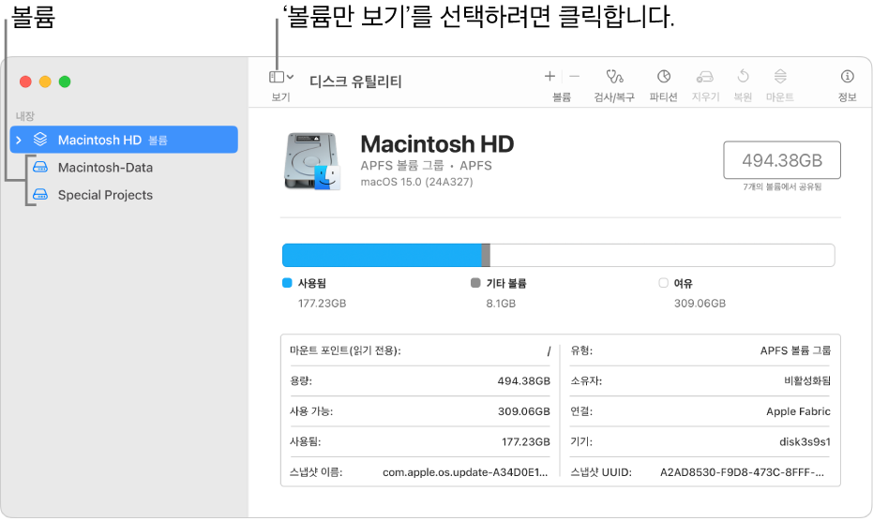Select Macintosh HD volume group in sidebar
The width and height of the screenshot is (873, 521).
click(124, 140)
